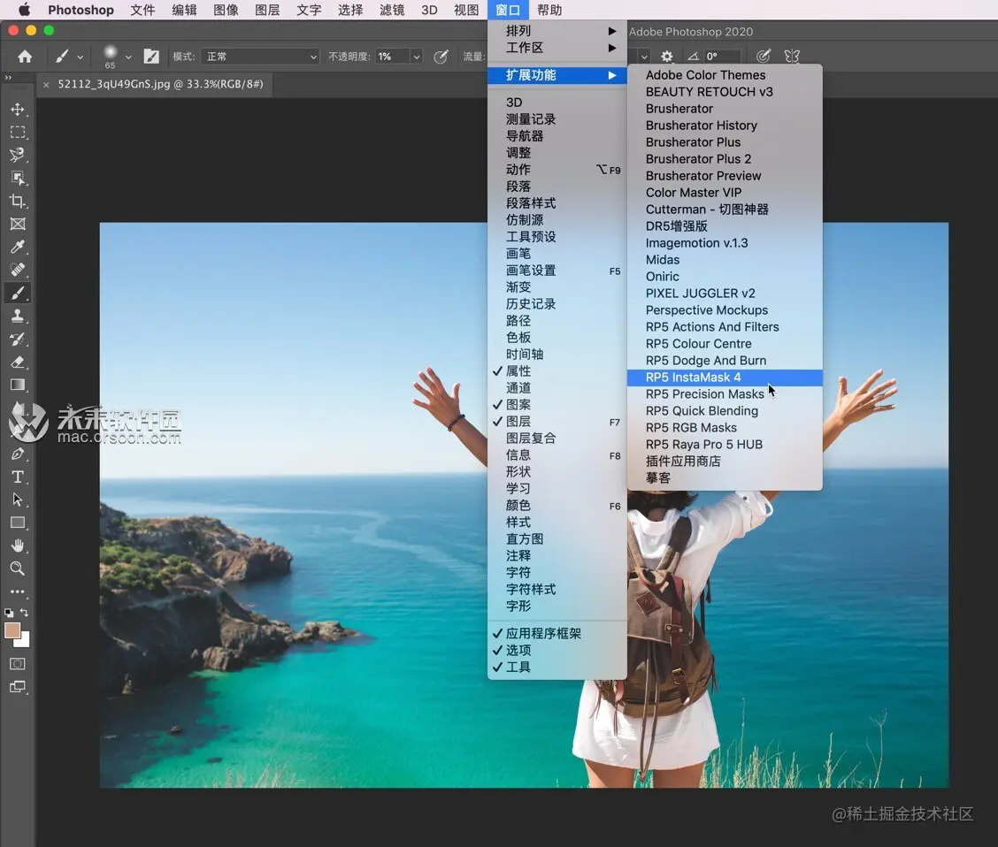Toggle the 属性 panel checkmark item
Viewport: 998px width, 847px height.
(x=557, y=370)
